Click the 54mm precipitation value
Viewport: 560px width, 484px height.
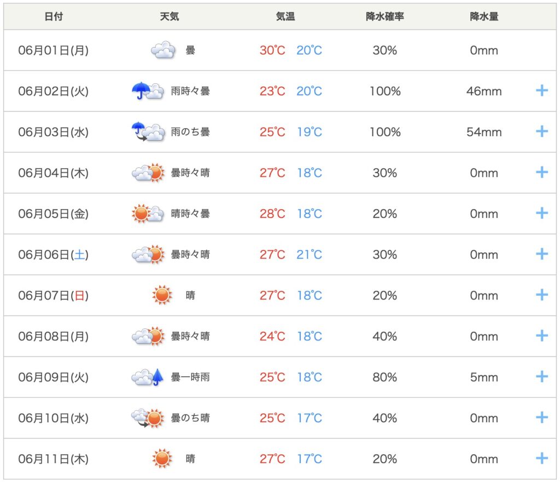pos(484,132)
